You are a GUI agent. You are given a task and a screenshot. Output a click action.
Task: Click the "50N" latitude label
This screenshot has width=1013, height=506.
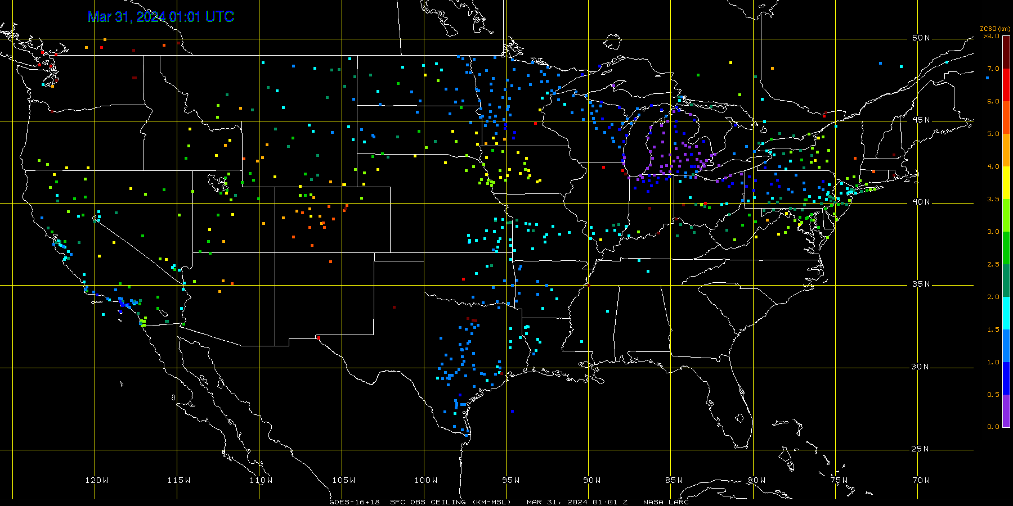click(x=921, y=38)
